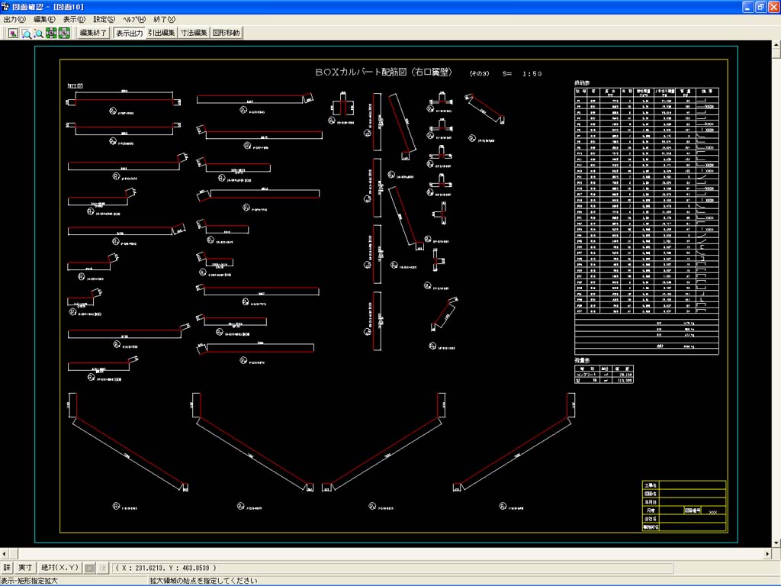Click the whole-drawing view icon in toolbar
The image size is (781, 586).
tap(13, 33)
